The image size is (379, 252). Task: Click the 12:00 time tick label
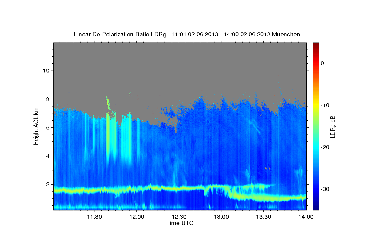(x=136, y=217)
